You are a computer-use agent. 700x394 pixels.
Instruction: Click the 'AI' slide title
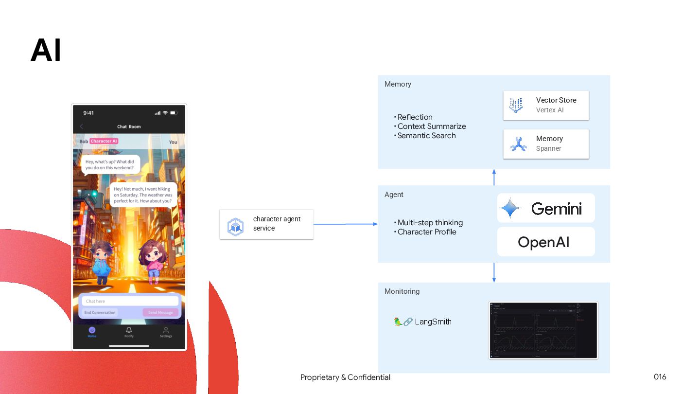(46, 50)
